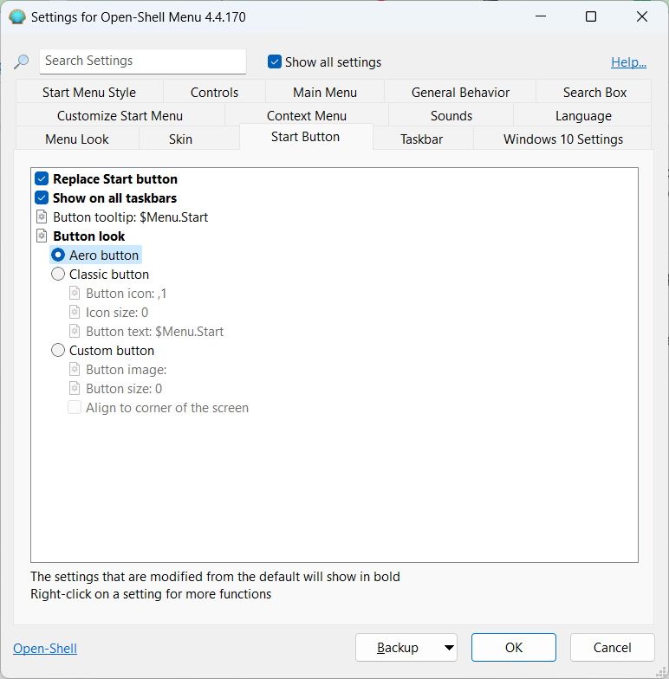Click the Open-Shell seashell title bar icon
669x679 pixels.
click(x=17, y=17)
